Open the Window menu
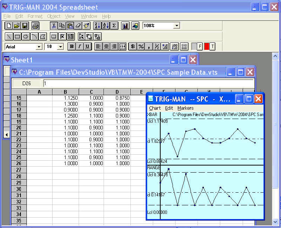 [x=89, y=16]
